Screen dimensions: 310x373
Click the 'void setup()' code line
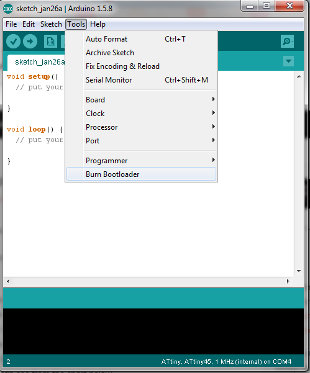(32, 76)
